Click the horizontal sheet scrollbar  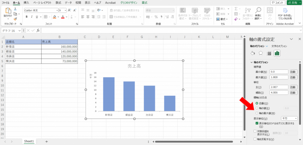tap(194, 141)
